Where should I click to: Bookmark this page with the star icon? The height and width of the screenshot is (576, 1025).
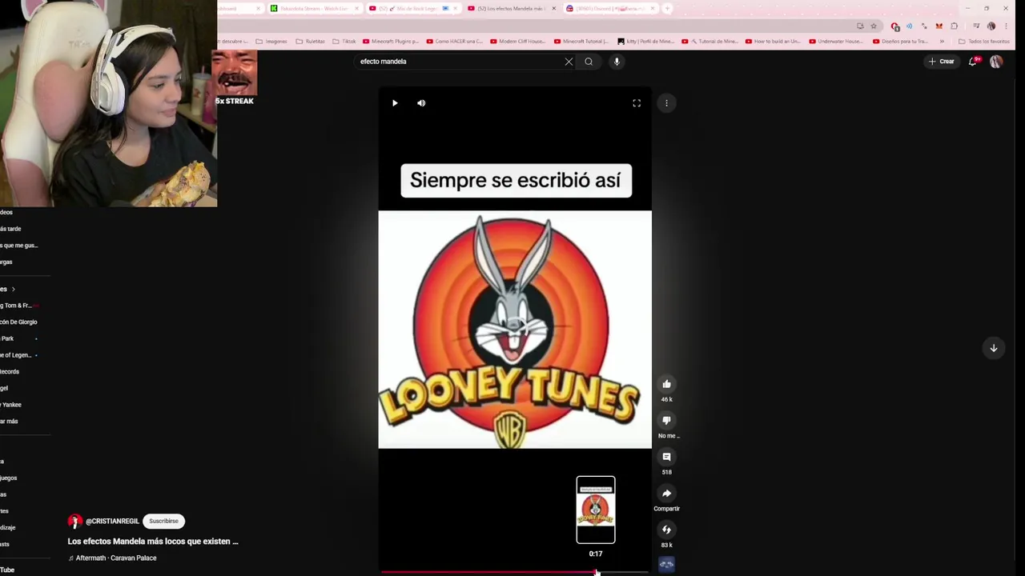coord(874,26)
